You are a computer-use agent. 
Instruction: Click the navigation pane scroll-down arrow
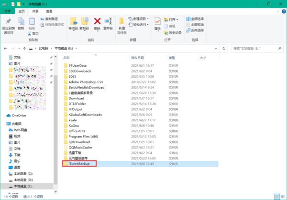coord(55,191)
